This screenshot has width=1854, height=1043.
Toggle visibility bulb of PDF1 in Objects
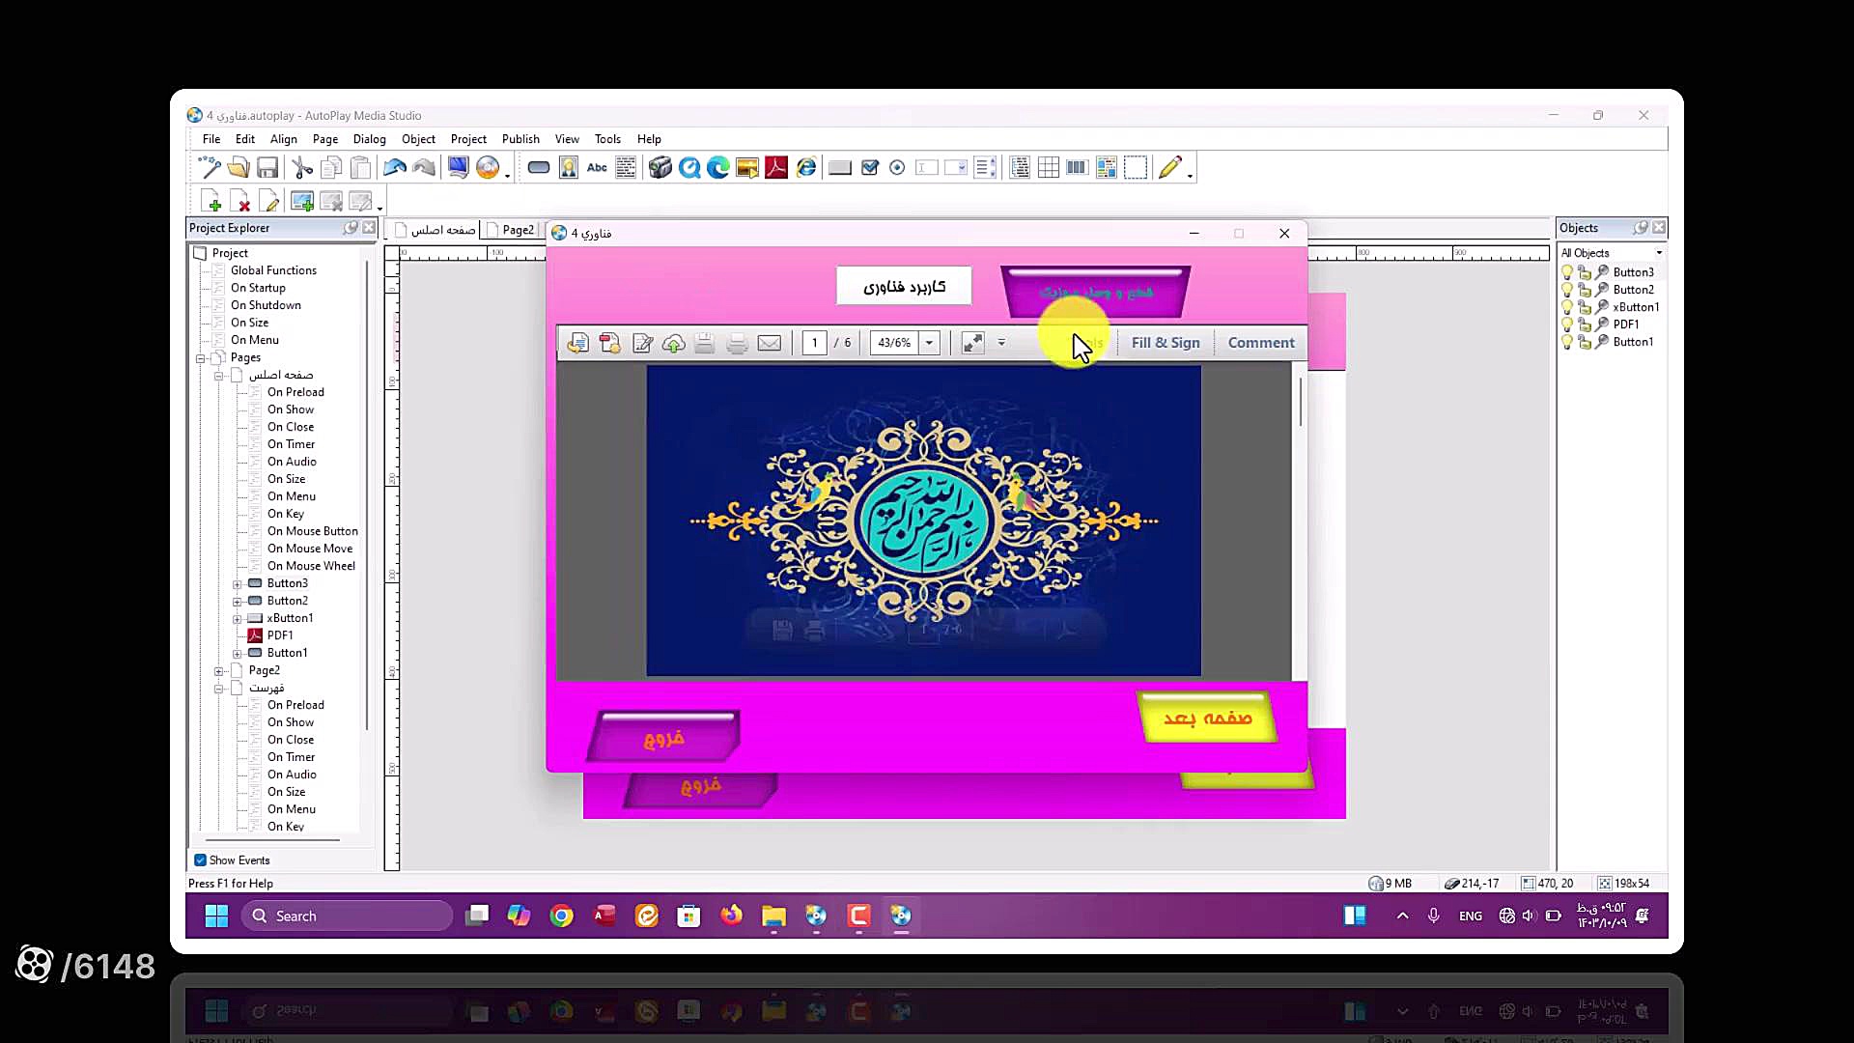point(1567,324)
